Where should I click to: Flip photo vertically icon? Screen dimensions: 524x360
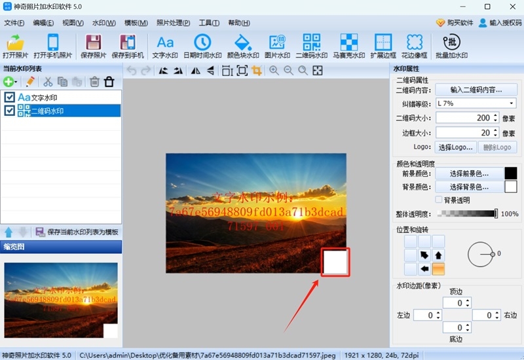[210, 71]
